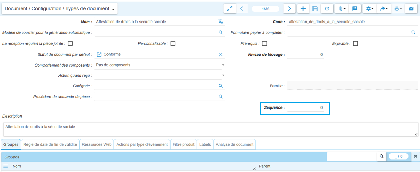Toggle La réception requiert la pièce jointe checkbox
420x172 pixels.
click(70, 44)
